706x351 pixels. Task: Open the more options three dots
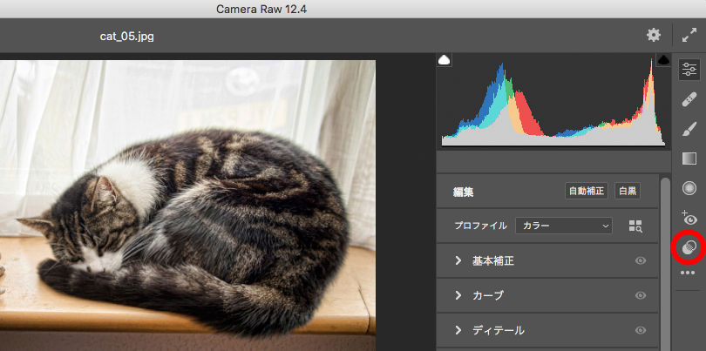(688, 273)
